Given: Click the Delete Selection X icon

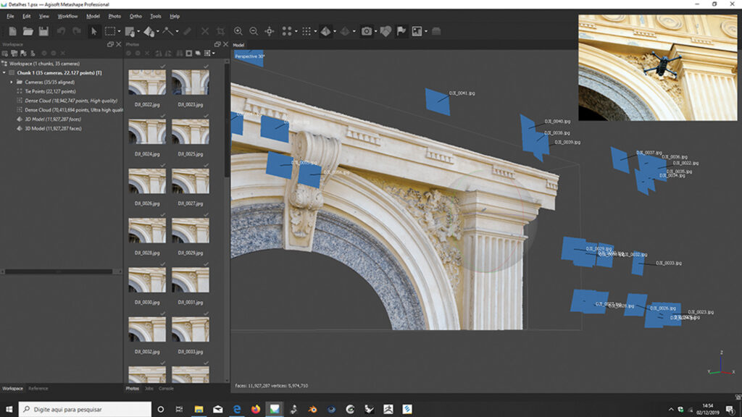Looking at the screenshot, I should click(x=205, y=31).
